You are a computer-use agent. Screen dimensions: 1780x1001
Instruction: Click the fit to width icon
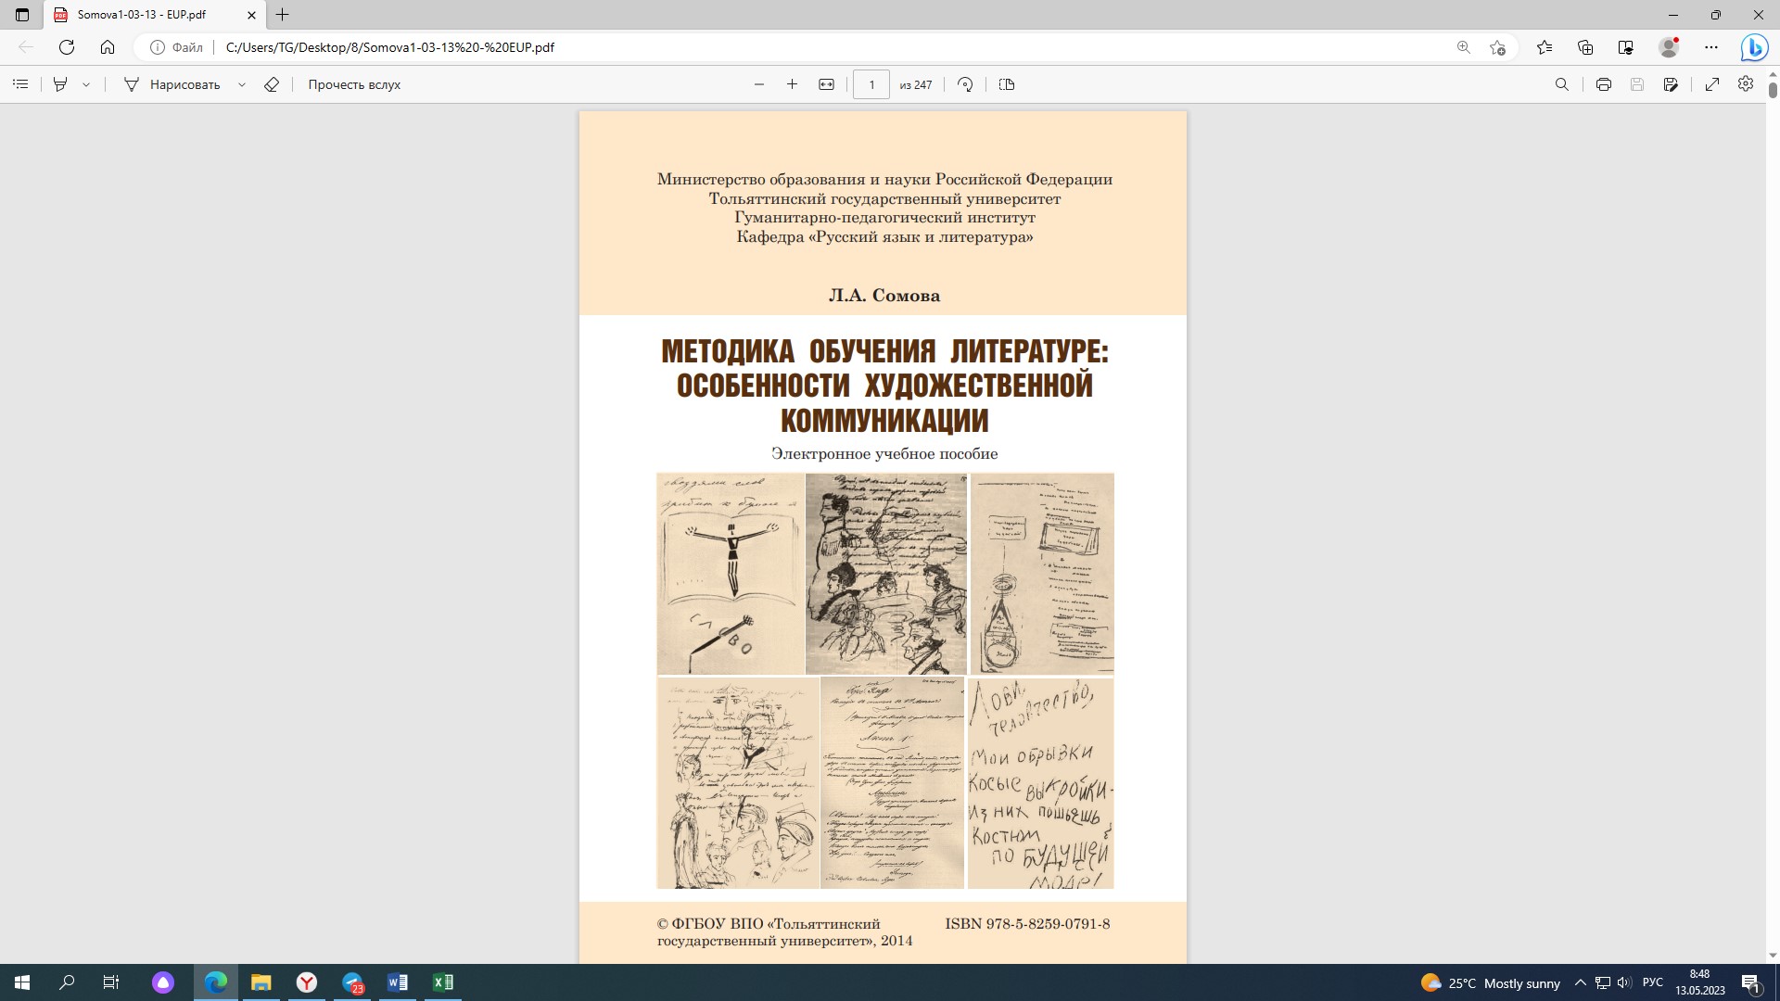click(x=826, y=84)
